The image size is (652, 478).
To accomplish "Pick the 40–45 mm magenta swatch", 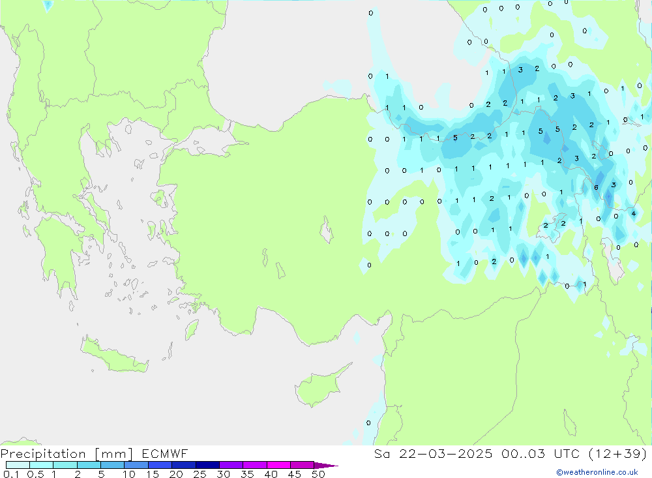I will [278, 465].
